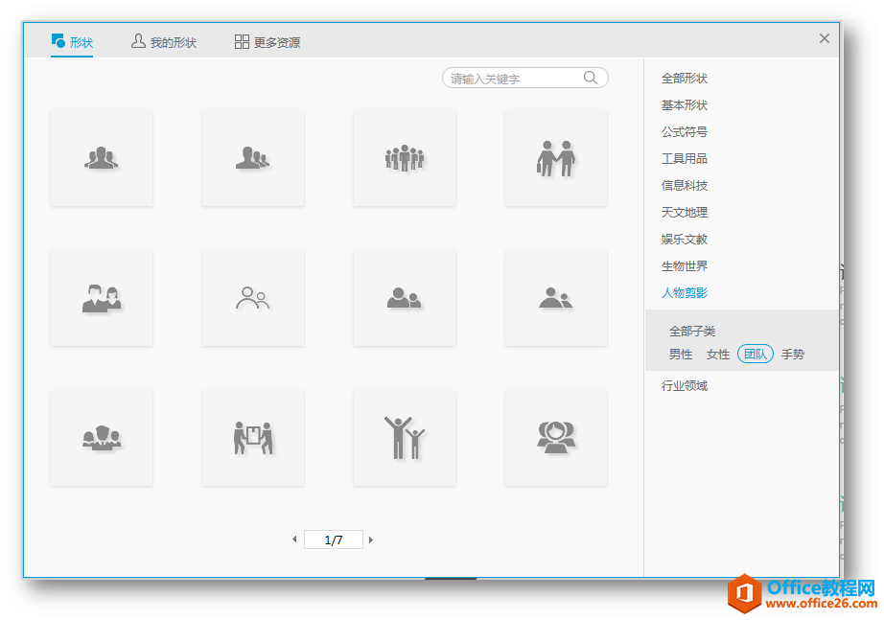Go to the next shapes page
884x620 pixels.
click(370, 539)
